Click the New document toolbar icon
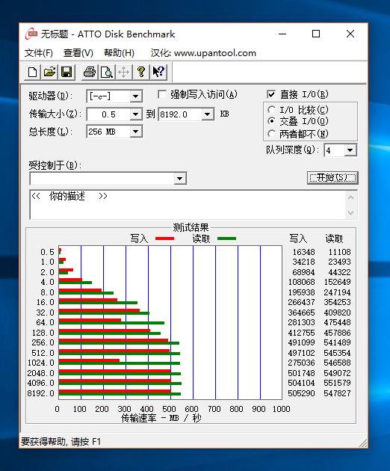This screenshot has height=471, width=390. pyautogui.click(x=32, y=72)
